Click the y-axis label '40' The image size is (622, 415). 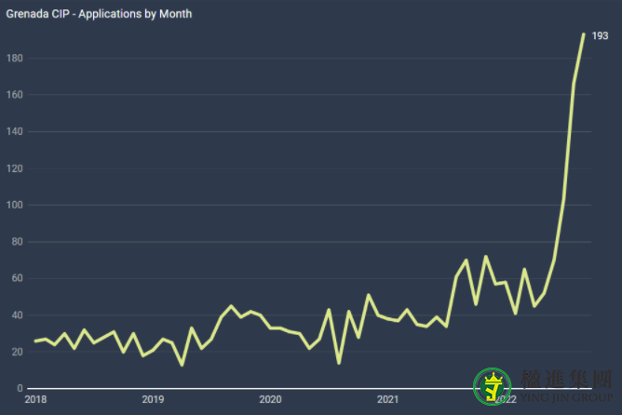point(18,315)
